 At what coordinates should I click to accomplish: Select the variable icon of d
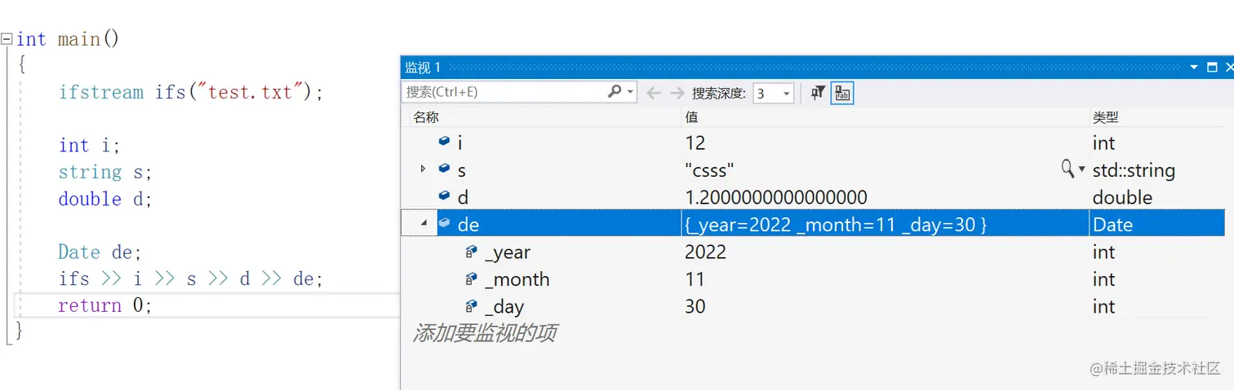[x=444, y=196]
